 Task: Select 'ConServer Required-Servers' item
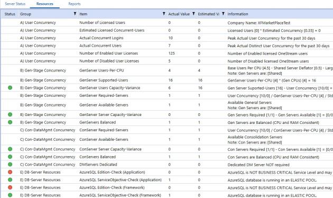[x=104, y=130]
